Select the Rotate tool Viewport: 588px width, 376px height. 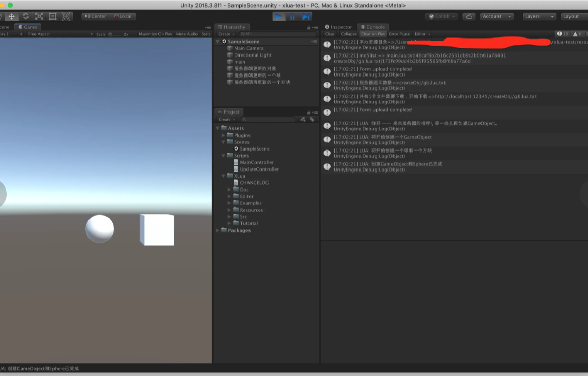26,16
